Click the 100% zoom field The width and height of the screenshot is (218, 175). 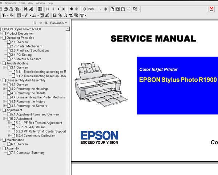(92, 9)
